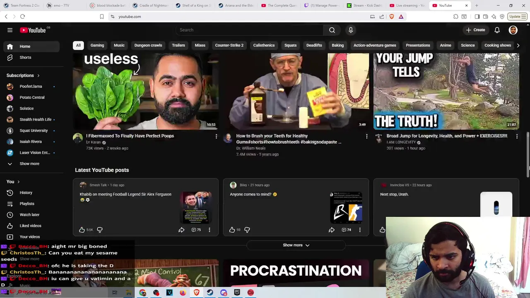Go back with the browser back arrow
The width and height of the screenshot is (530, 298).
(6, 17)
